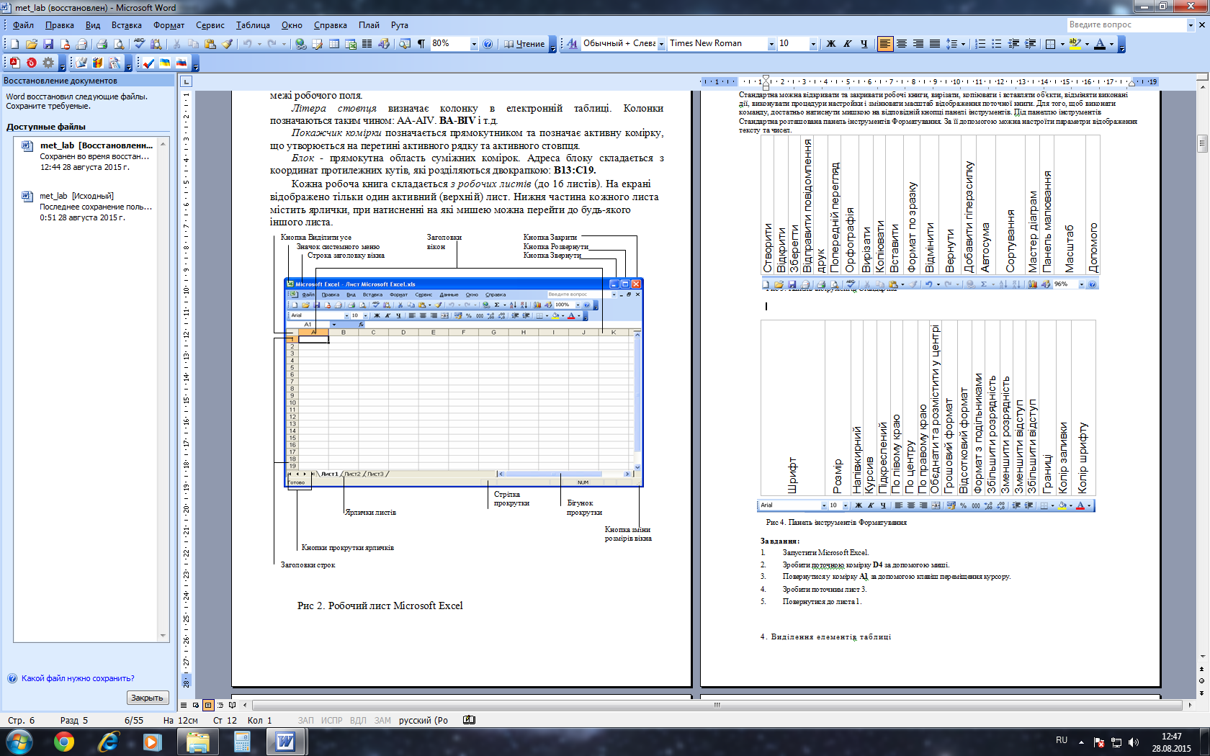Viewport: 1210px width, 756px height.
Task: Toggle italic (К) formatting
Action: click(847, 44)
